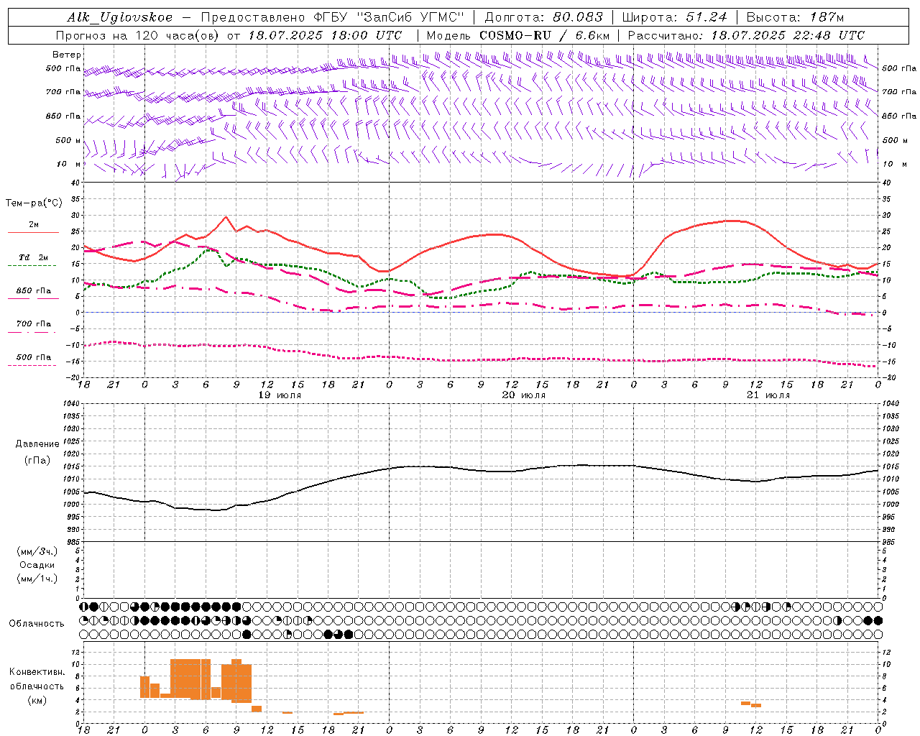The height and width of the screenshot is (736, 920).
Task: Select the forecast start time "18.07.2025 18:00 UTC"
Action: (x=325, y=35)
